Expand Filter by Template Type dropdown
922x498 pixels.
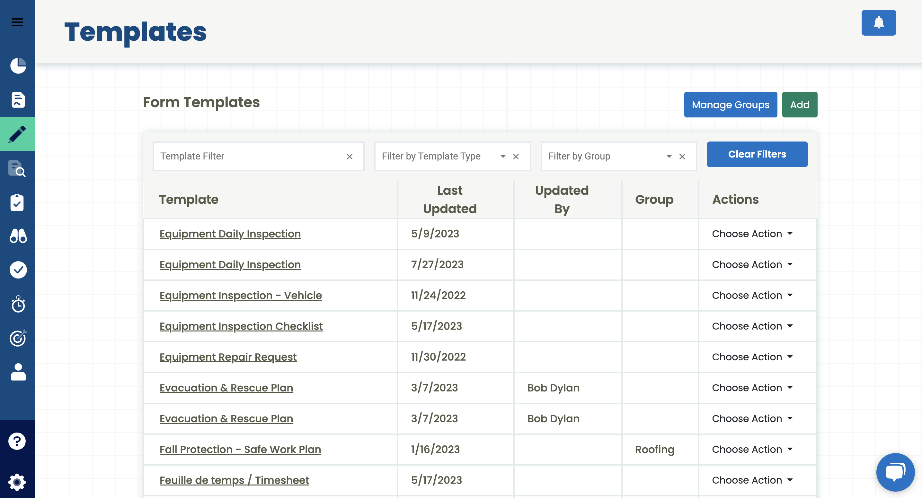pyautogui.click(x=502, y=156)
